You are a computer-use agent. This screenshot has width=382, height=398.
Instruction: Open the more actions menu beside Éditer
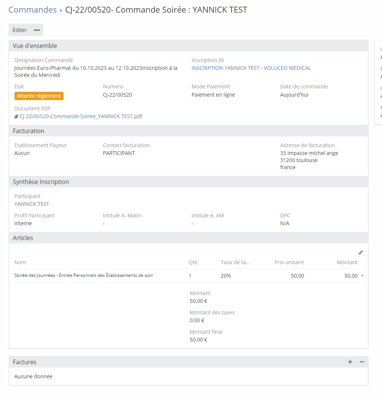tap(37, 30)
